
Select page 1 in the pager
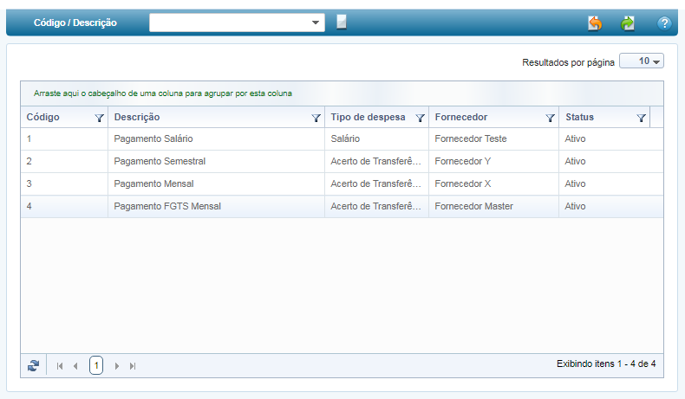pos(96,366)
